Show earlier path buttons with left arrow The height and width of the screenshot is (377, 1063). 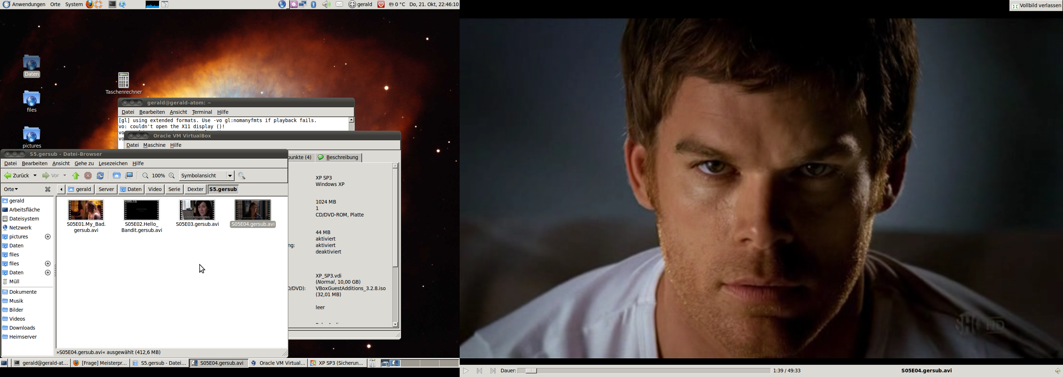61,189
